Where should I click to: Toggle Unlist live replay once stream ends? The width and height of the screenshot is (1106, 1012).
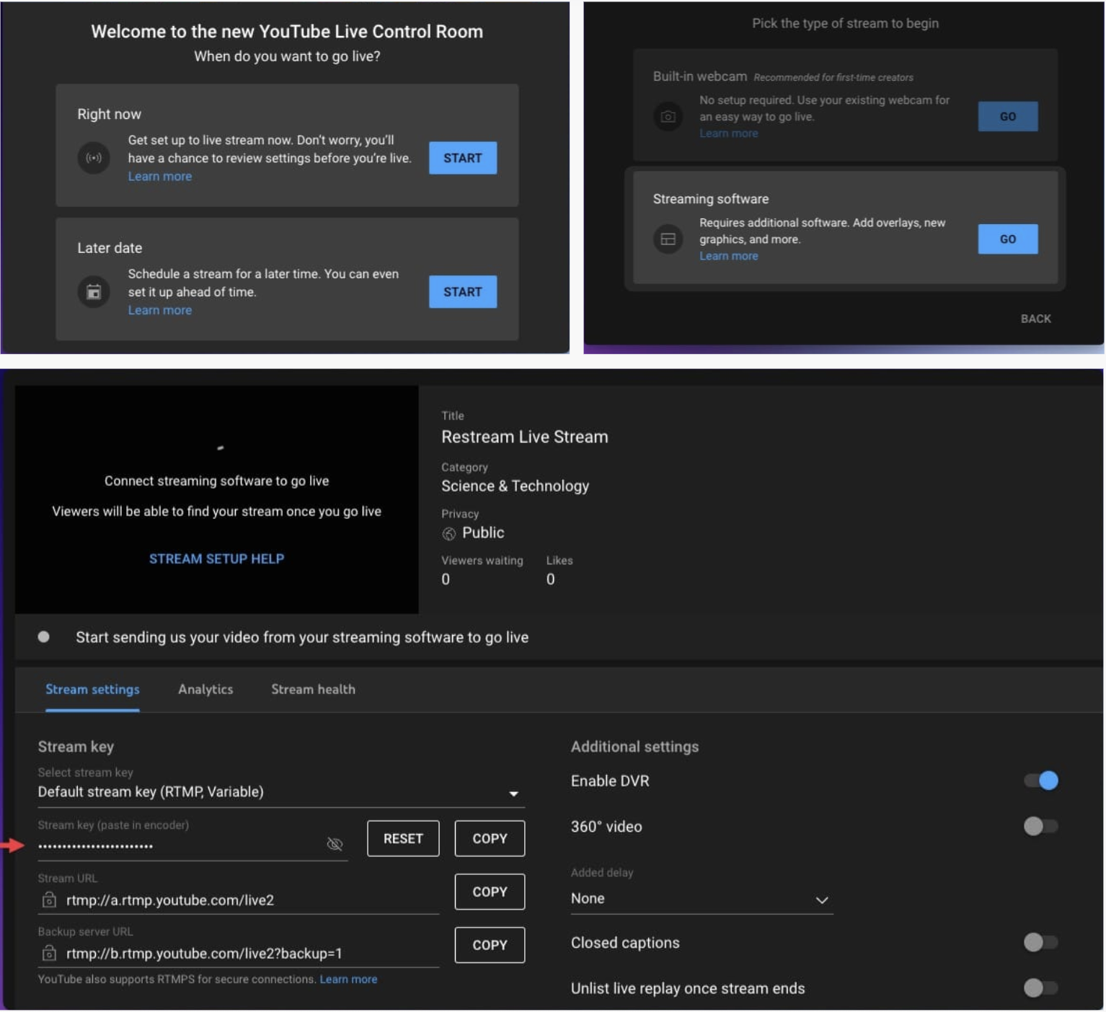[1041, 987]
